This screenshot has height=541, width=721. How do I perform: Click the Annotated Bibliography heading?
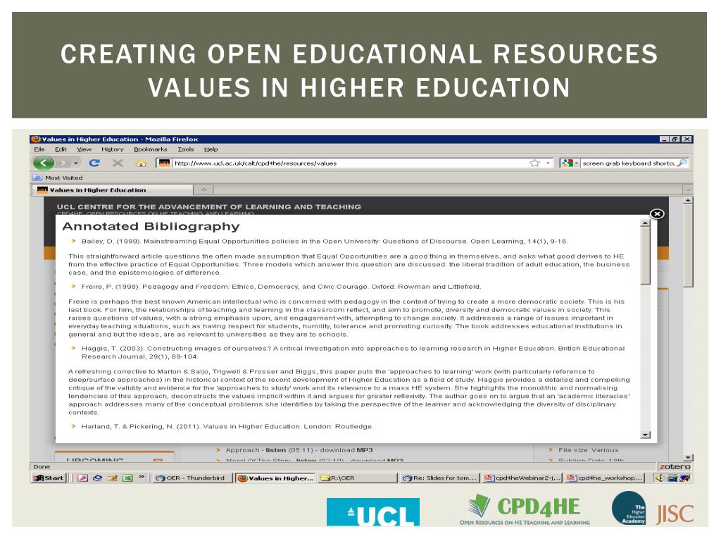click(x=151, y=226)
